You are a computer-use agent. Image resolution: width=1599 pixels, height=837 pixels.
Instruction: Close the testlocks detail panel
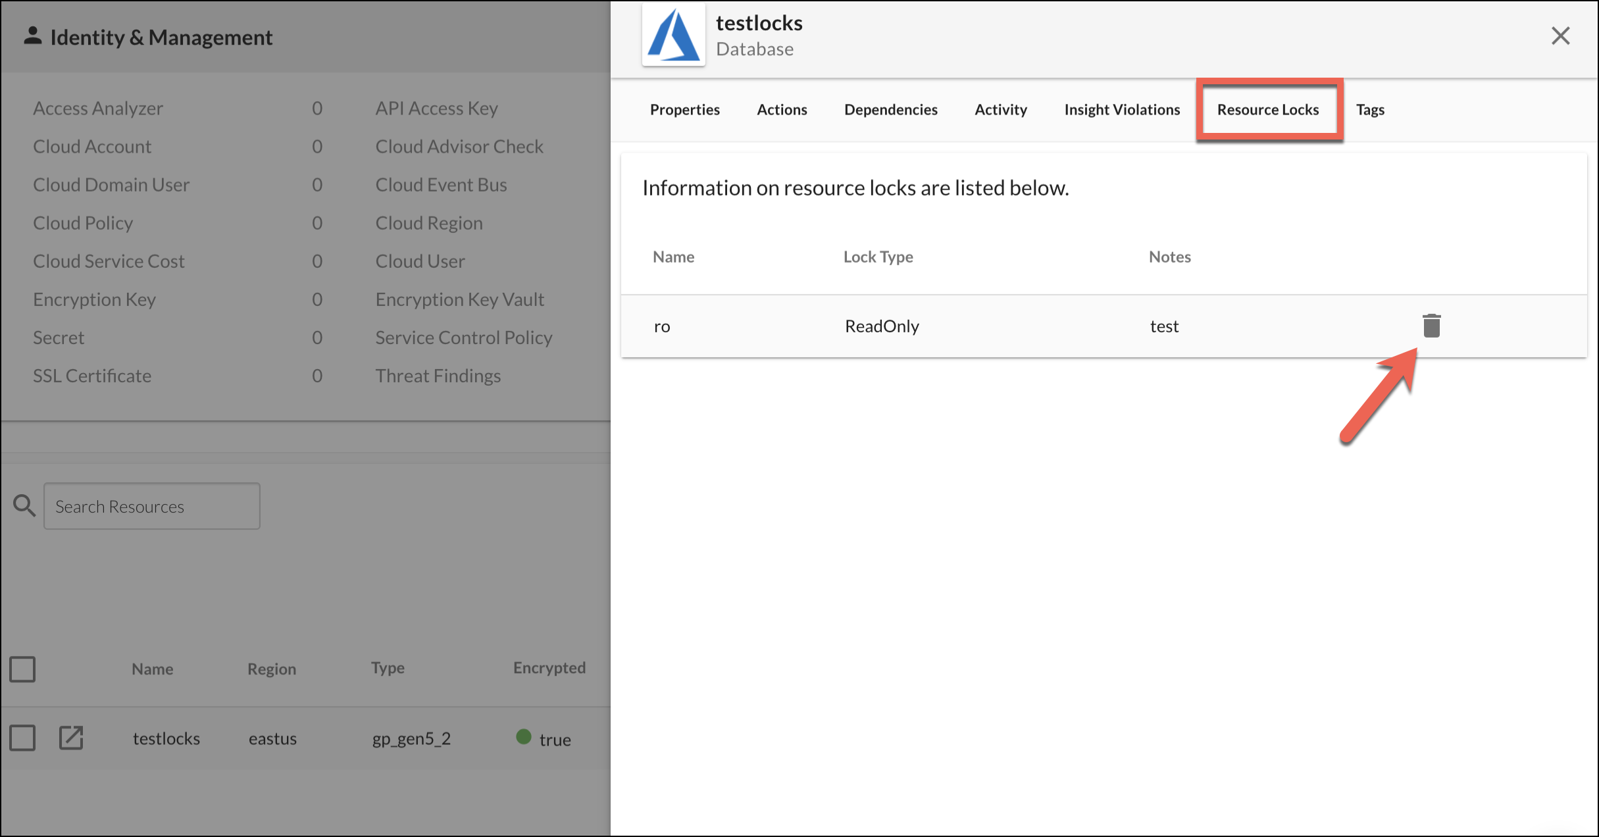coord(1560,36)
